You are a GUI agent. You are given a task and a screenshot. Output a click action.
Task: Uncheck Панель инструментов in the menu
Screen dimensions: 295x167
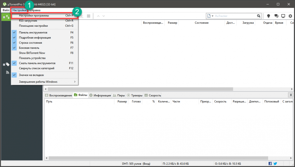coord(33,32)
